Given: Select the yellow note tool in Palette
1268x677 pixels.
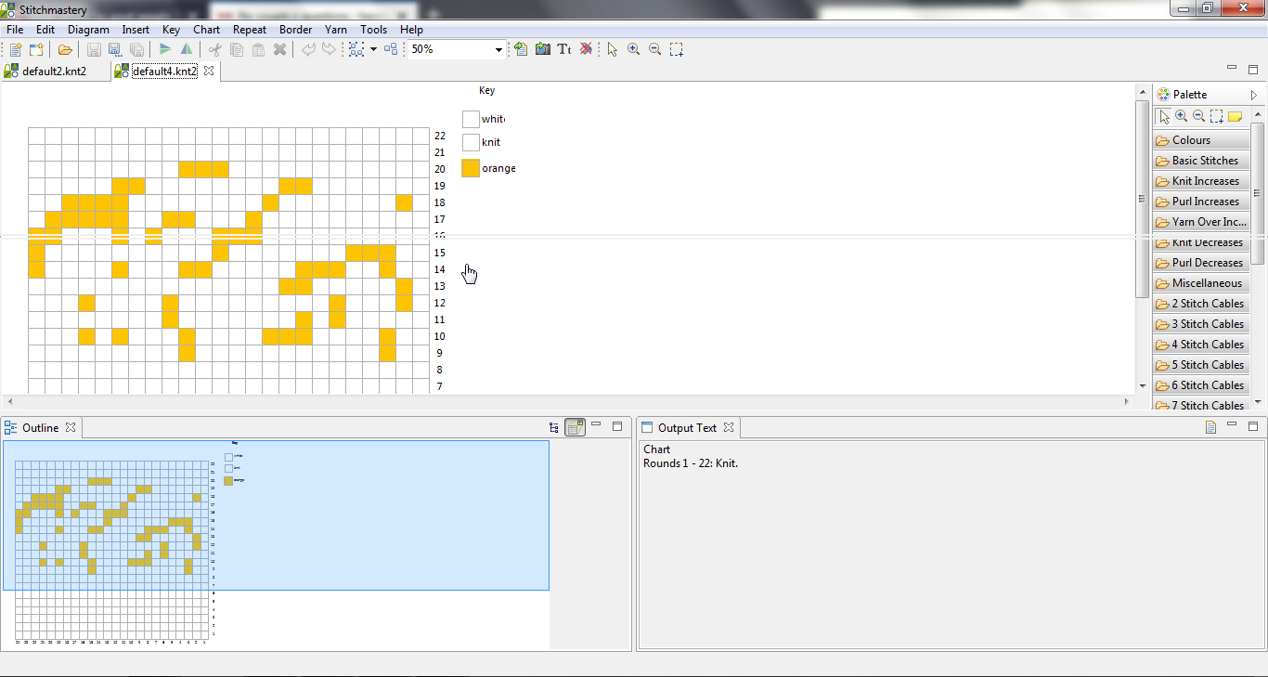Looking at the screenshot, I should click(1235, 116).
